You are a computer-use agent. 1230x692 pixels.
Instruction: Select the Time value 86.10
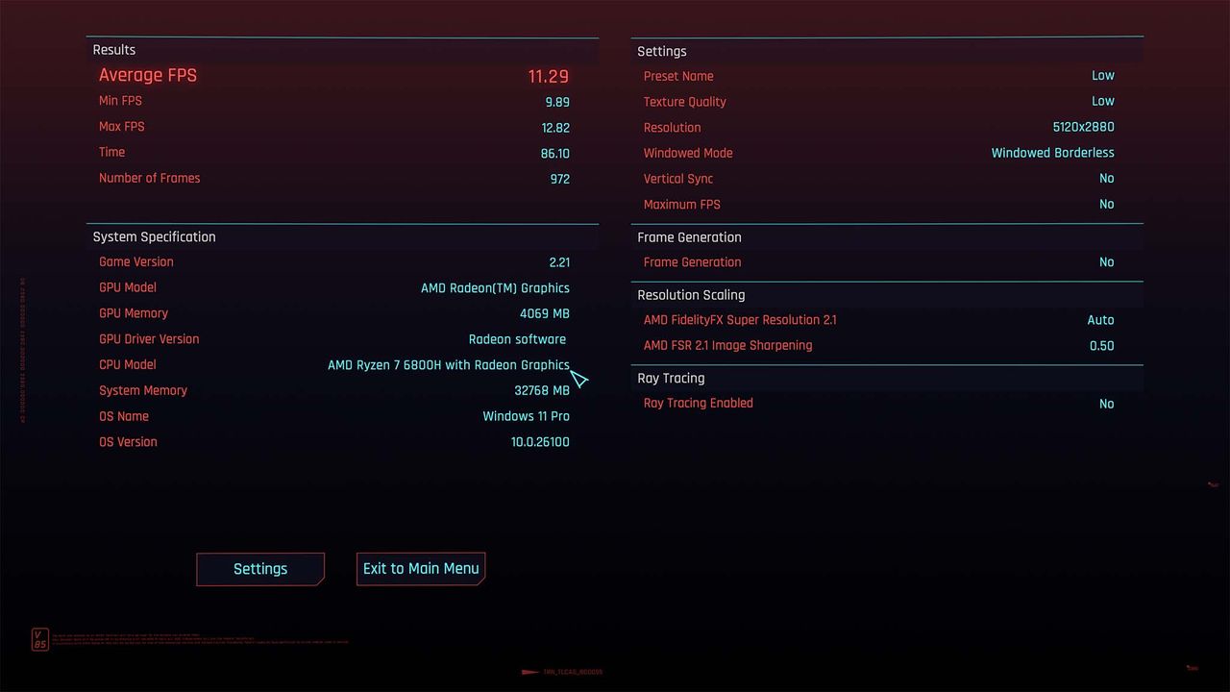click(555, 154)
